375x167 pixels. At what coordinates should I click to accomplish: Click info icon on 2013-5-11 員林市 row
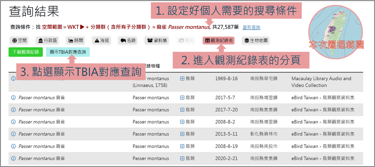pos(13,134)
